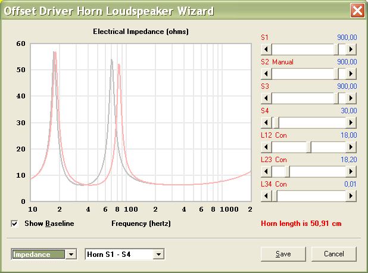
Task: Click the L34 value 0,01
Action: click(350, 184)
